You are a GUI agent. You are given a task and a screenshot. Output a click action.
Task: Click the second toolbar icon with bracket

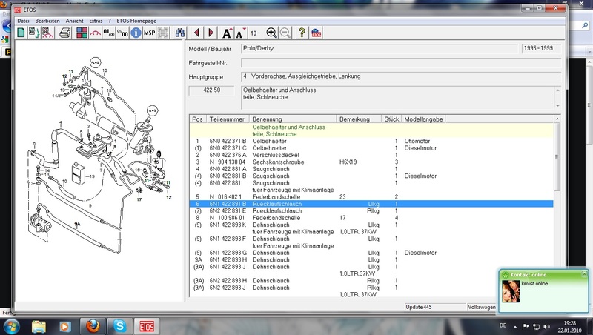pos(34,33)
